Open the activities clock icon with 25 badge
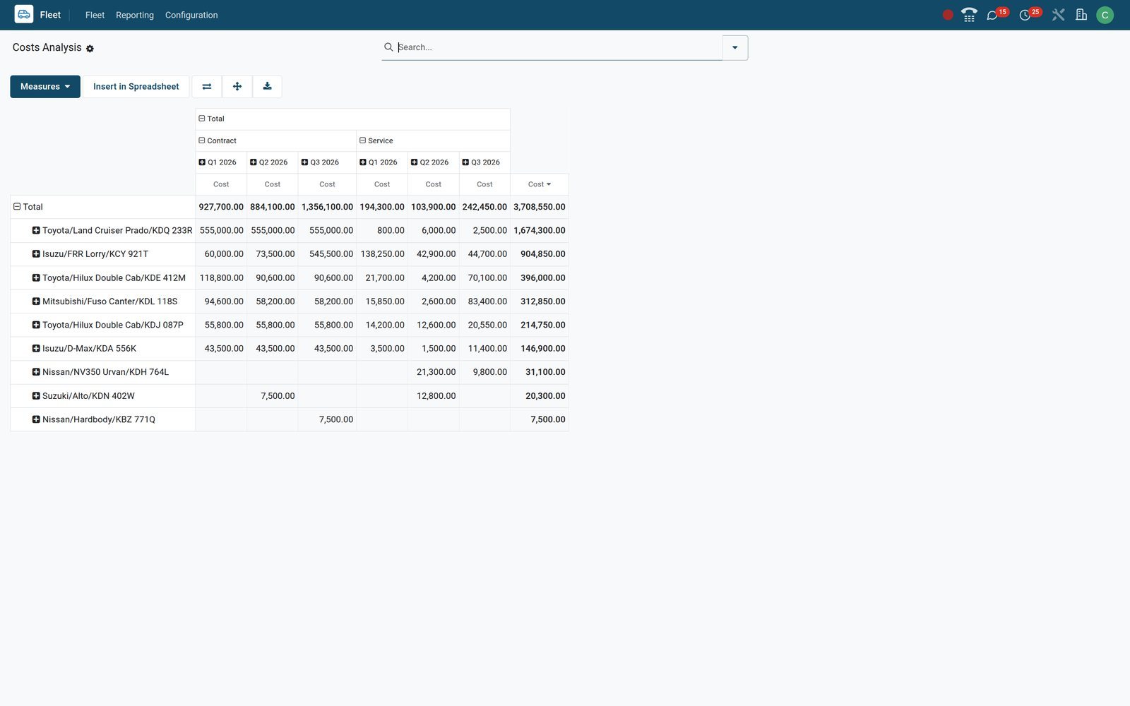Viewport: 1130px width, 706px height. pyautogui.click(x=1025, y=15)
